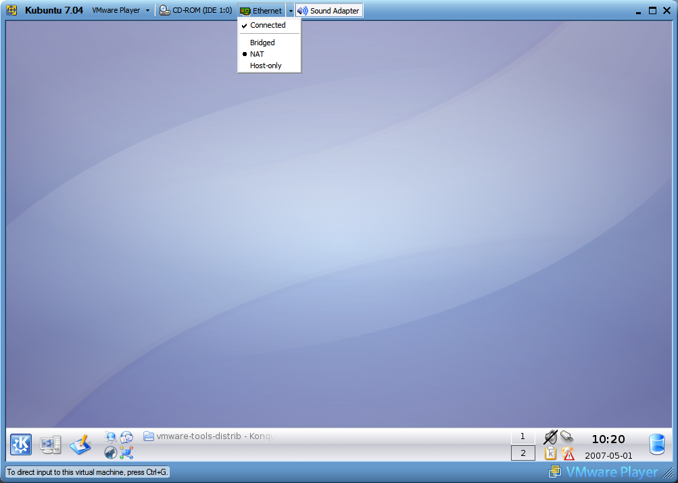Switch to virtual desktop 2 in pager

523,453
